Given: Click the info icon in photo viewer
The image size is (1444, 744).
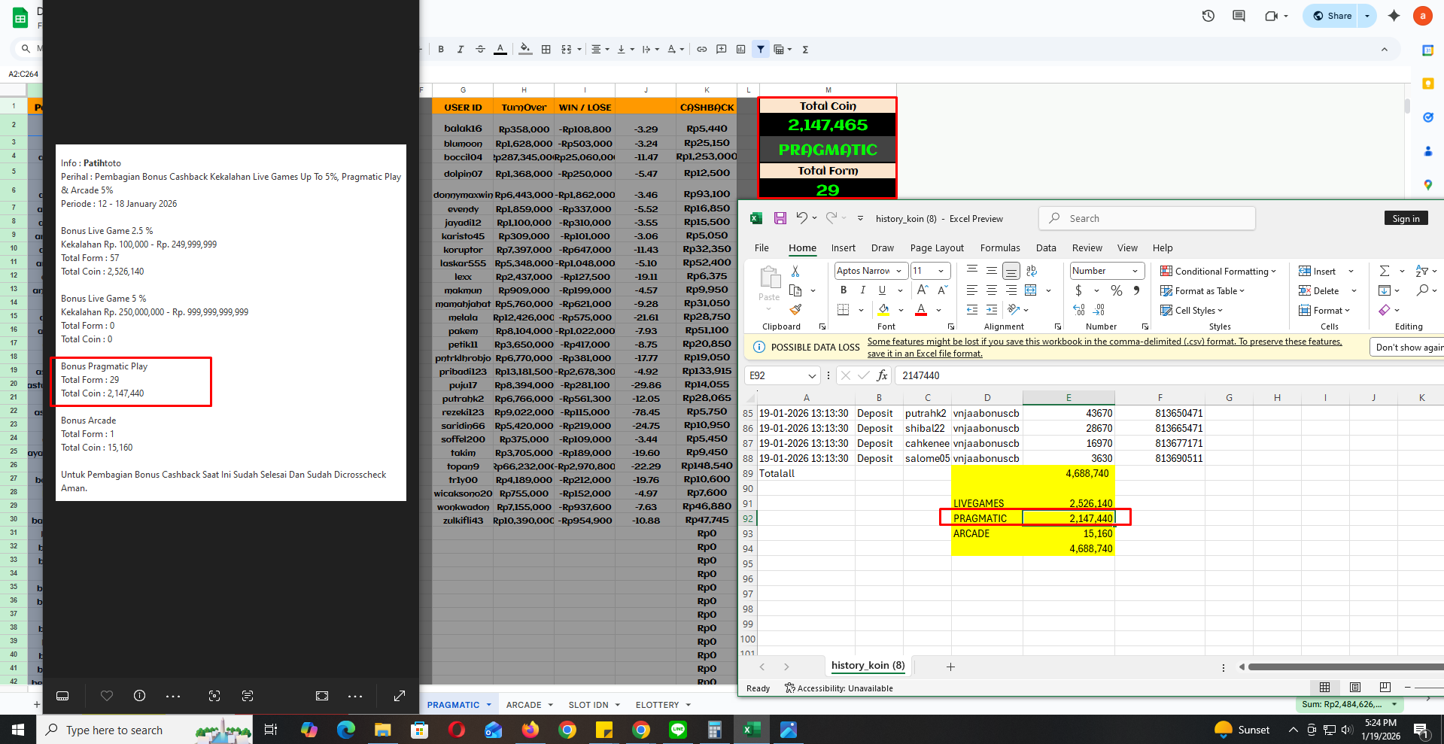Looking at the screenshot, I should click(x=139, y=696).
